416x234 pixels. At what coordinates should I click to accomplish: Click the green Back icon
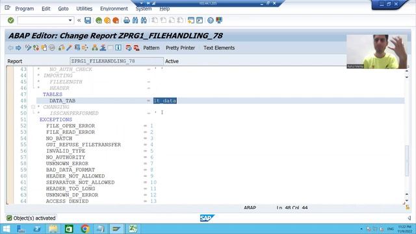coord(99,20)
